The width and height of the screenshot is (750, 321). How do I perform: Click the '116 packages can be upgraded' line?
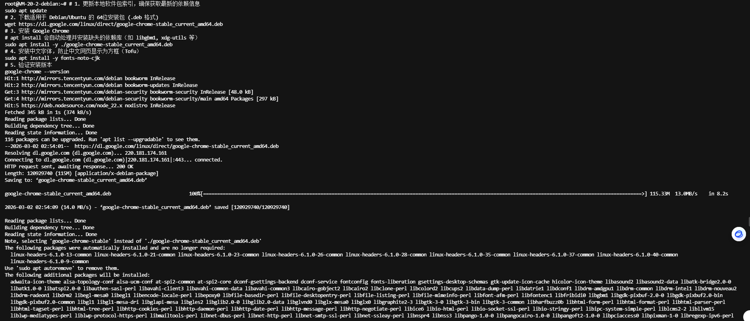[x=102, y=140]
